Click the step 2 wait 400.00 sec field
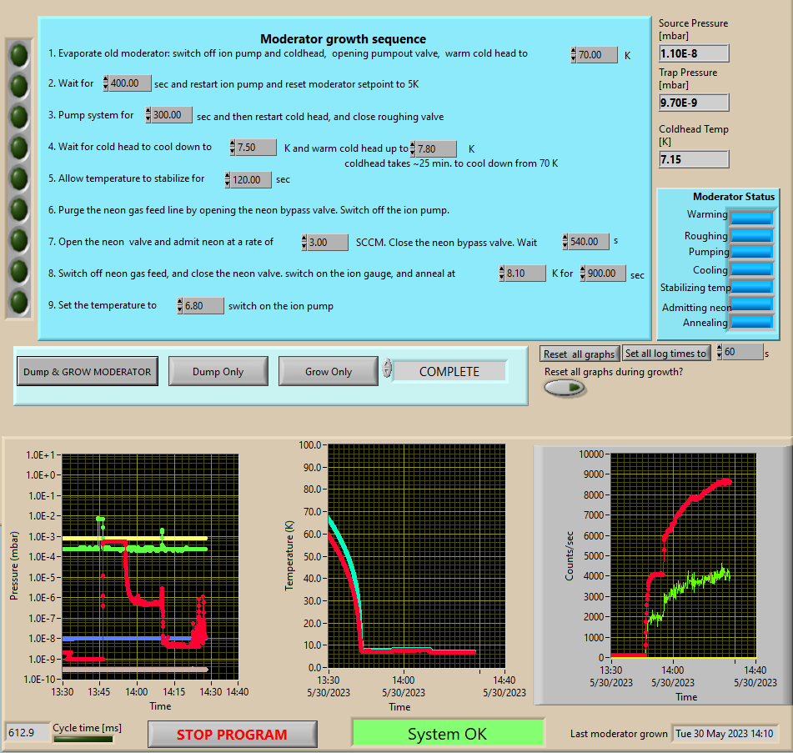Image resolution: width=793 pixels, height=753 pixels. [x=129, y=83]
